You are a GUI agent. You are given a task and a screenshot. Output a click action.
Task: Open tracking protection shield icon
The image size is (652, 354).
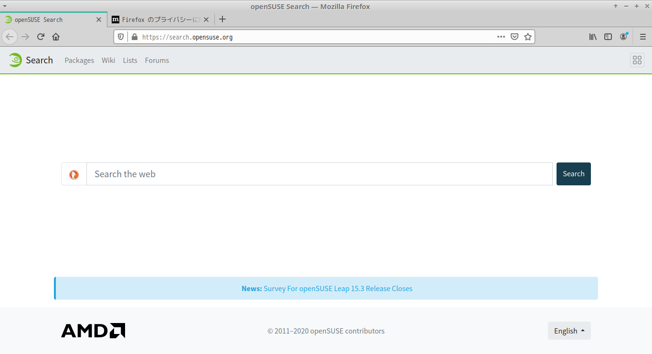pyautogui.click(x=121, y=37)
